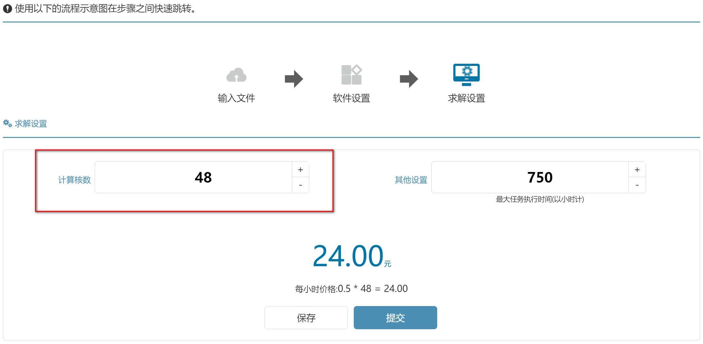
Task: Click the gears icon beside 求解设置 heading
Action: pyautogui.click(x=7, y=123)
